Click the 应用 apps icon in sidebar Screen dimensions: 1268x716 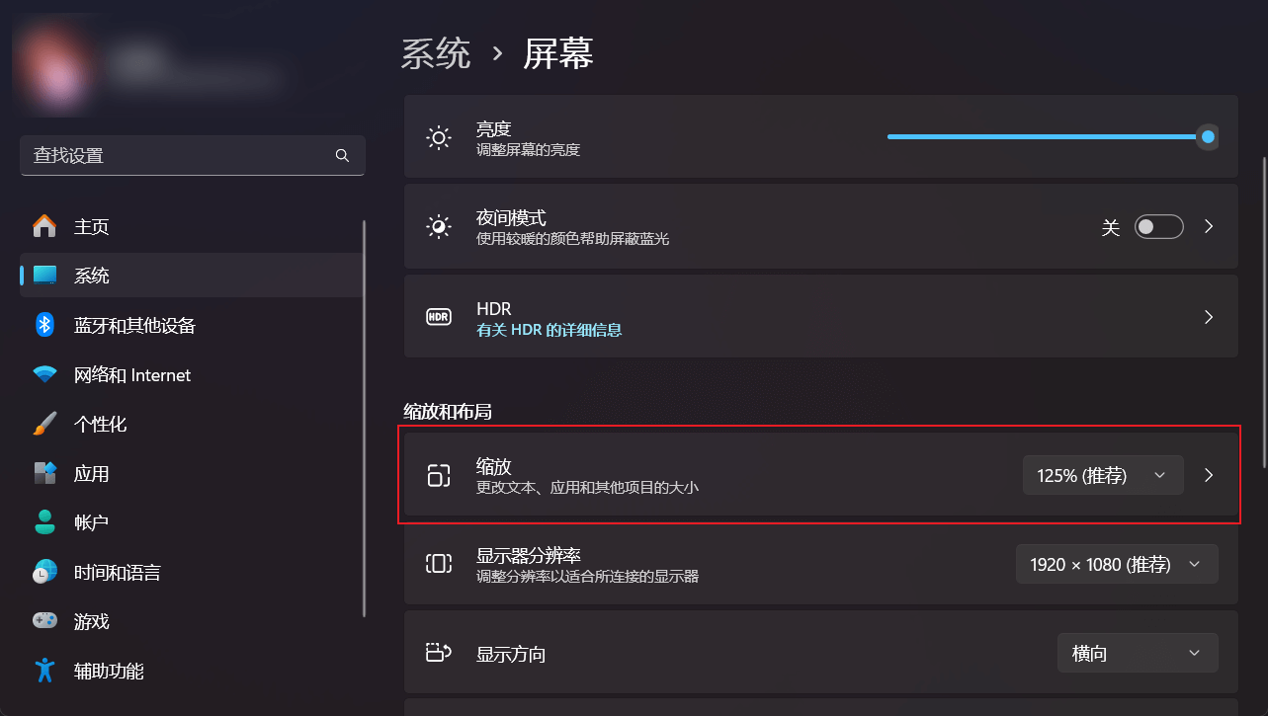click(44, 473)
